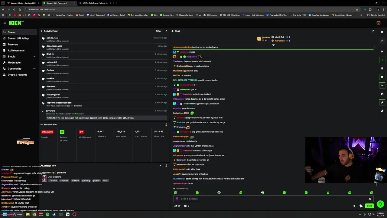Open Reddit bookmark in bookmarks bar
Image resolution: width=387 pixels, height=218 pixels.
80,15
